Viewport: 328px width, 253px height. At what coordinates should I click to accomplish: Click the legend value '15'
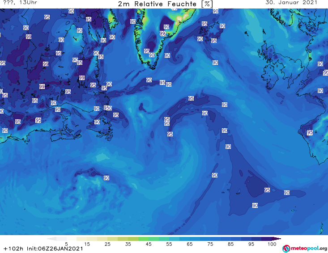click(87, 244)
